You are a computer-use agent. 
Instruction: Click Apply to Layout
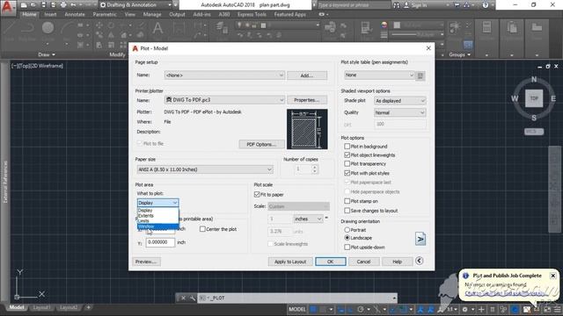290,262
